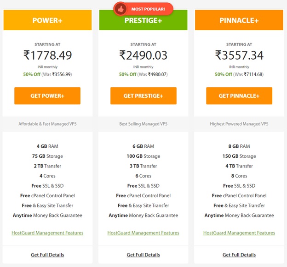This screenshot has height=267, width=287.
Task: Click the ₹2490.03 price
Action: click(x=143, y=55)
